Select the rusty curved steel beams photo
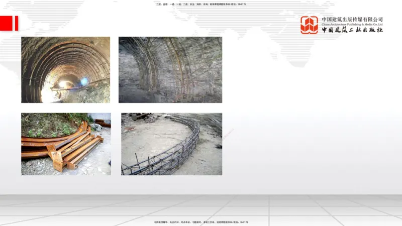 coord(66,144)
